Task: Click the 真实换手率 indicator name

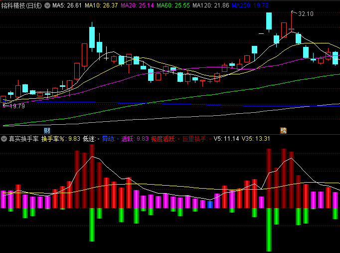Action: (23, 139)
